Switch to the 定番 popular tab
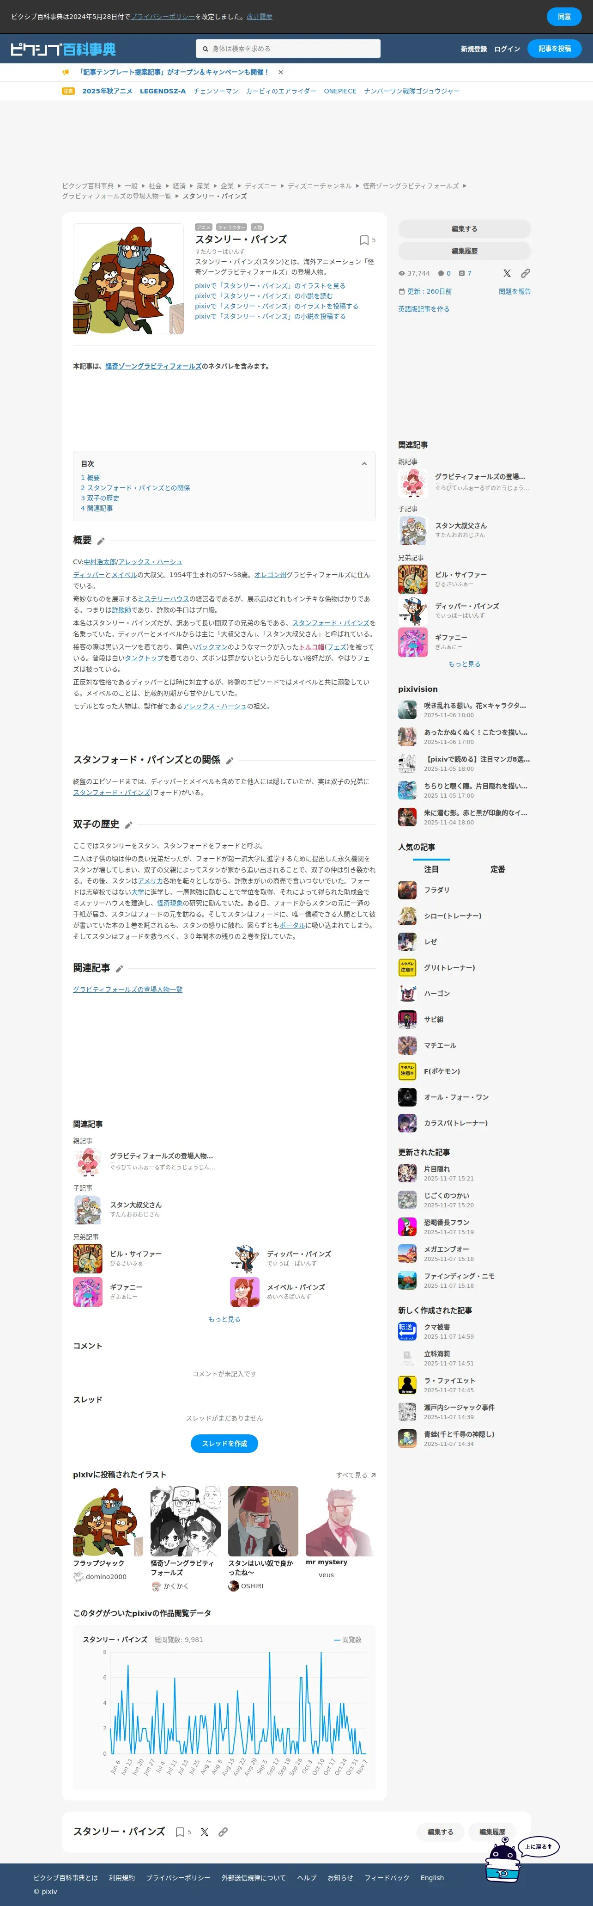Image resolution: width=593 pixels, height=1906 pixels. pos(497,869)
